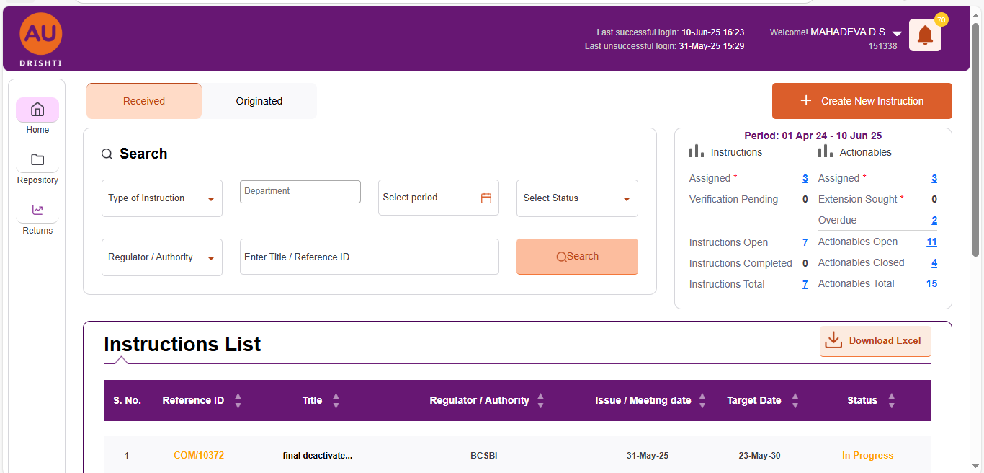The image size is (984, 473).
Task: Click the calendar icon in Select period
Action: tap(486, 198)
